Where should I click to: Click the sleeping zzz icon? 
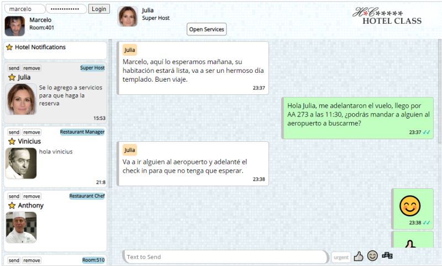[x=387, y=256]
